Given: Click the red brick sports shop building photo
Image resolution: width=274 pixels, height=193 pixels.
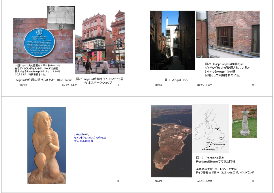Looking at the screenshot, I should click(x=100, y=42).
